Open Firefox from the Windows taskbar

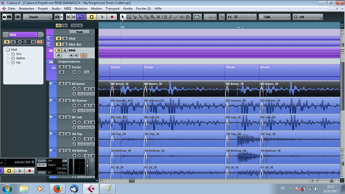57,189
